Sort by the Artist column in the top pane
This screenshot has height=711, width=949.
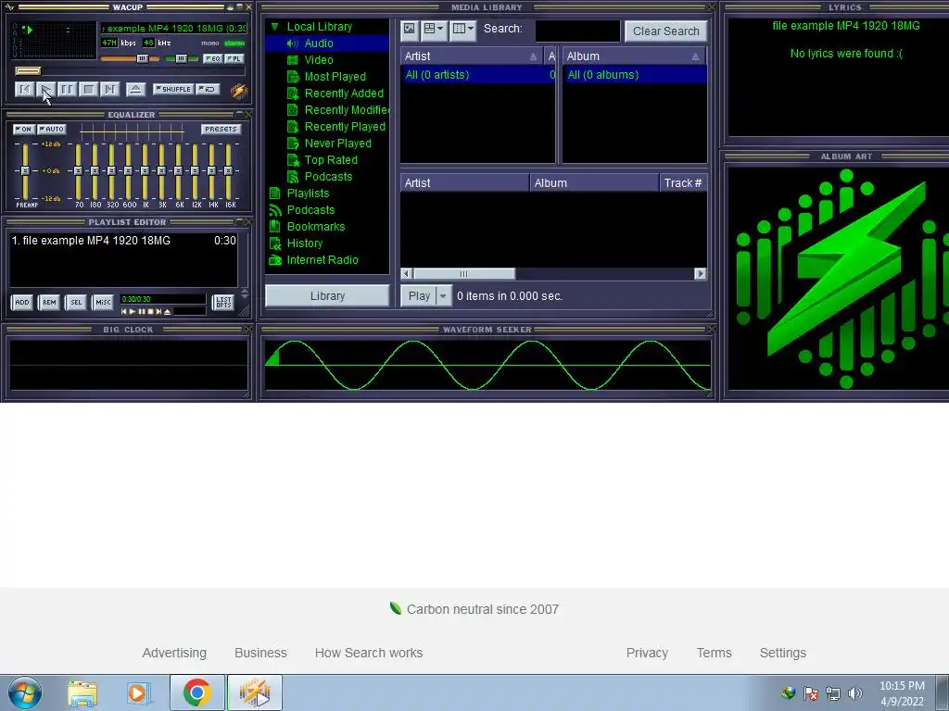click(472, 56)
